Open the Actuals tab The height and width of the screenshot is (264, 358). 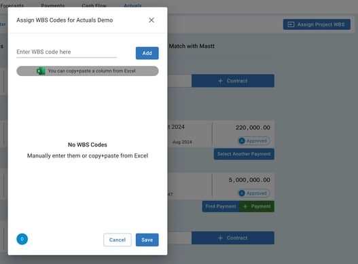pos(132,5)
